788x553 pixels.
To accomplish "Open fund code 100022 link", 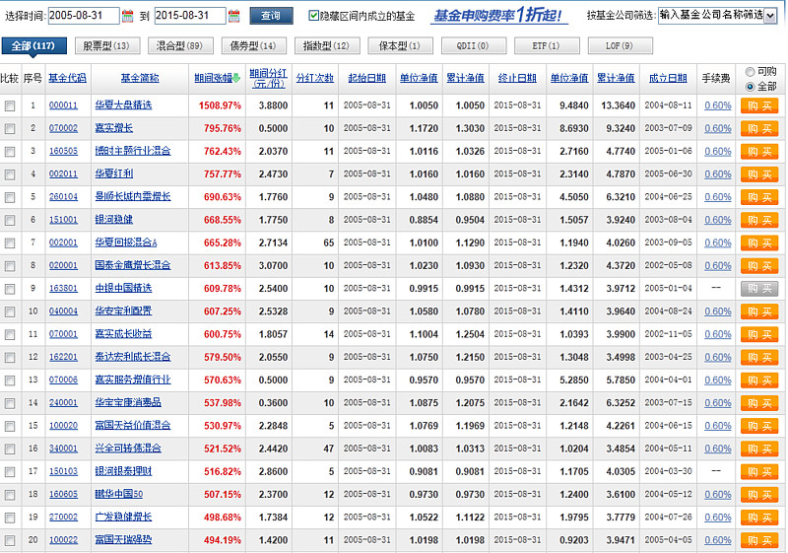I will pos(63,540).
